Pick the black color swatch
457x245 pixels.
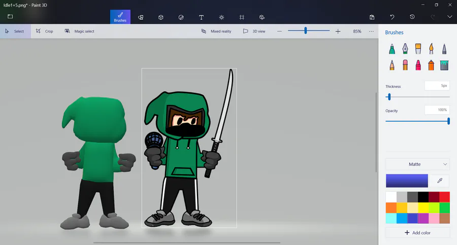[423, 197]
